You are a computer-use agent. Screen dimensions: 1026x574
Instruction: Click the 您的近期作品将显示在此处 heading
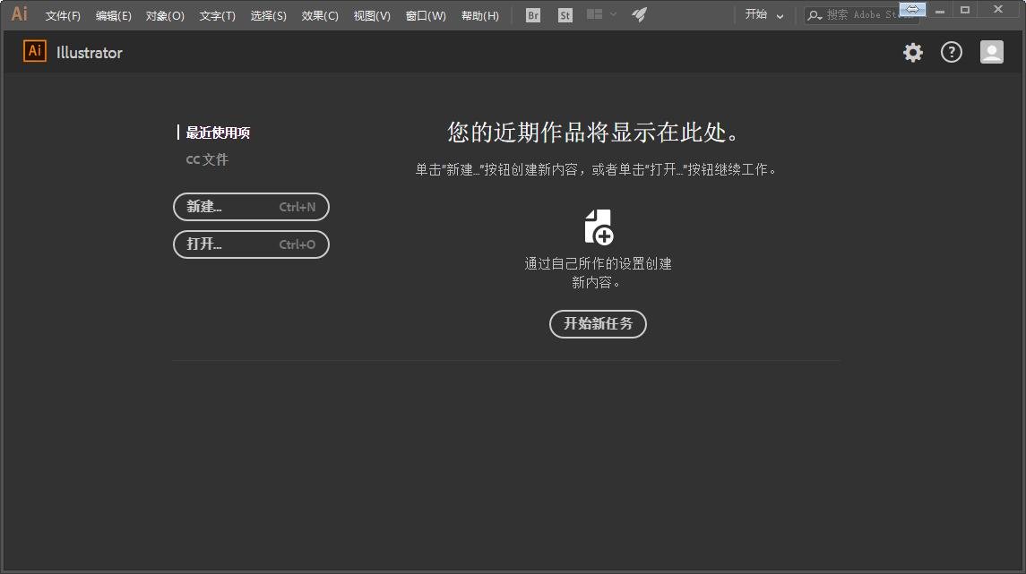click(x=594, y=132)
